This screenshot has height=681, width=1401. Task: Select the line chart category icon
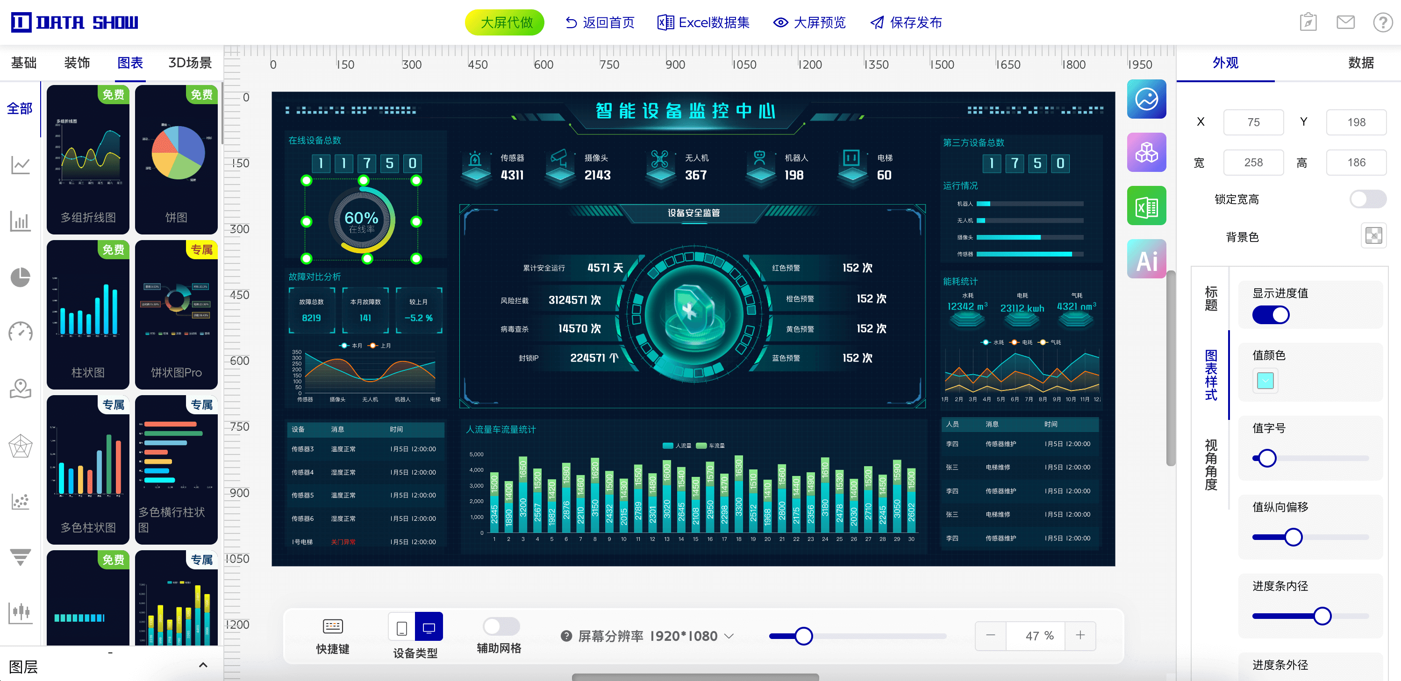coord(20,166)
